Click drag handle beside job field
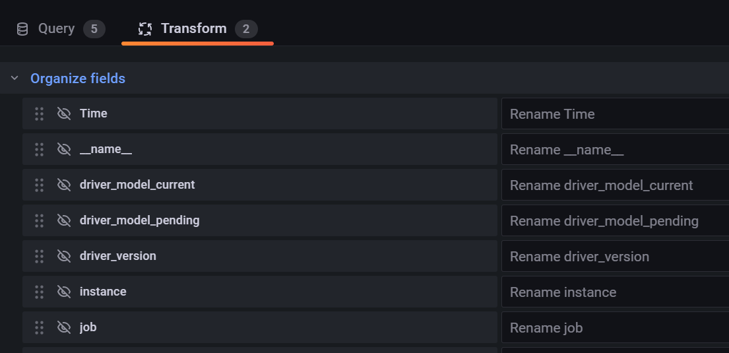Image resolution: width=729 pixels, height=353 pixels. 39,327
